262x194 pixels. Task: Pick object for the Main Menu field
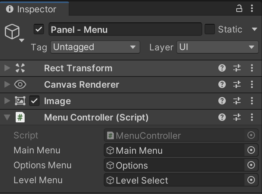pyautogui.click(x=251, y=150)
